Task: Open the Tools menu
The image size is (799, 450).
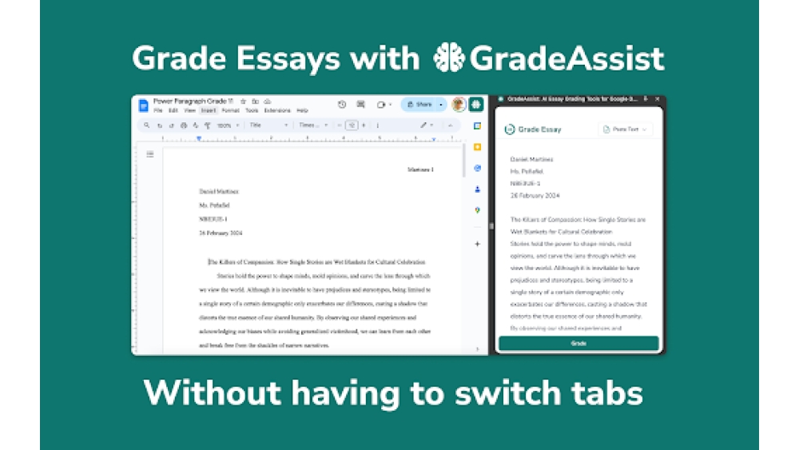Action: 252,110
